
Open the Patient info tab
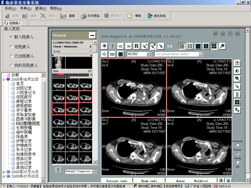tap(117, 181)
